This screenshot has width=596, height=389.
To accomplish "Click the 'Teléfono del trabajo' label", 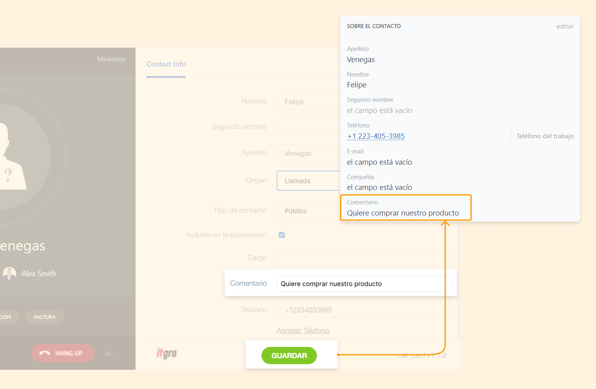I will pos(545,136).
